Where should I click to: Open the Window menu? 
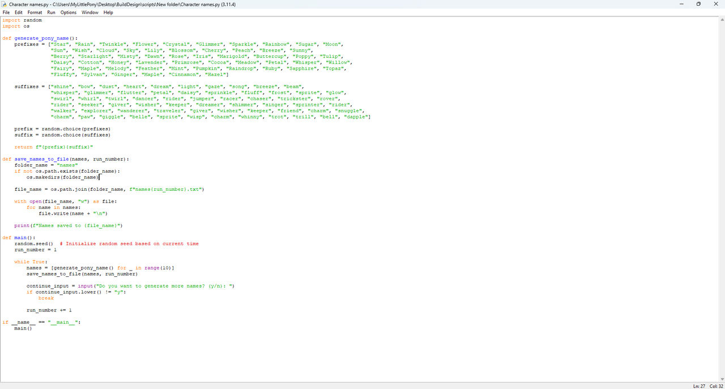pyautogui.click(x=89, y=12)
